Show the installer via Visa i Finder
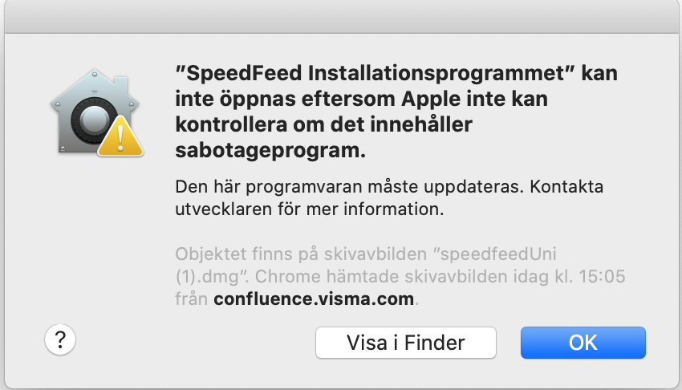The image size is (682, 390). [405, 343]
